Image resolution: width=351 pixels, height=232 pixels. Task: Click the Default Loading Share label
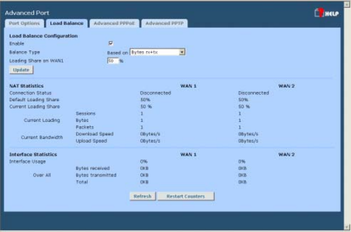[x=34, y=100]
